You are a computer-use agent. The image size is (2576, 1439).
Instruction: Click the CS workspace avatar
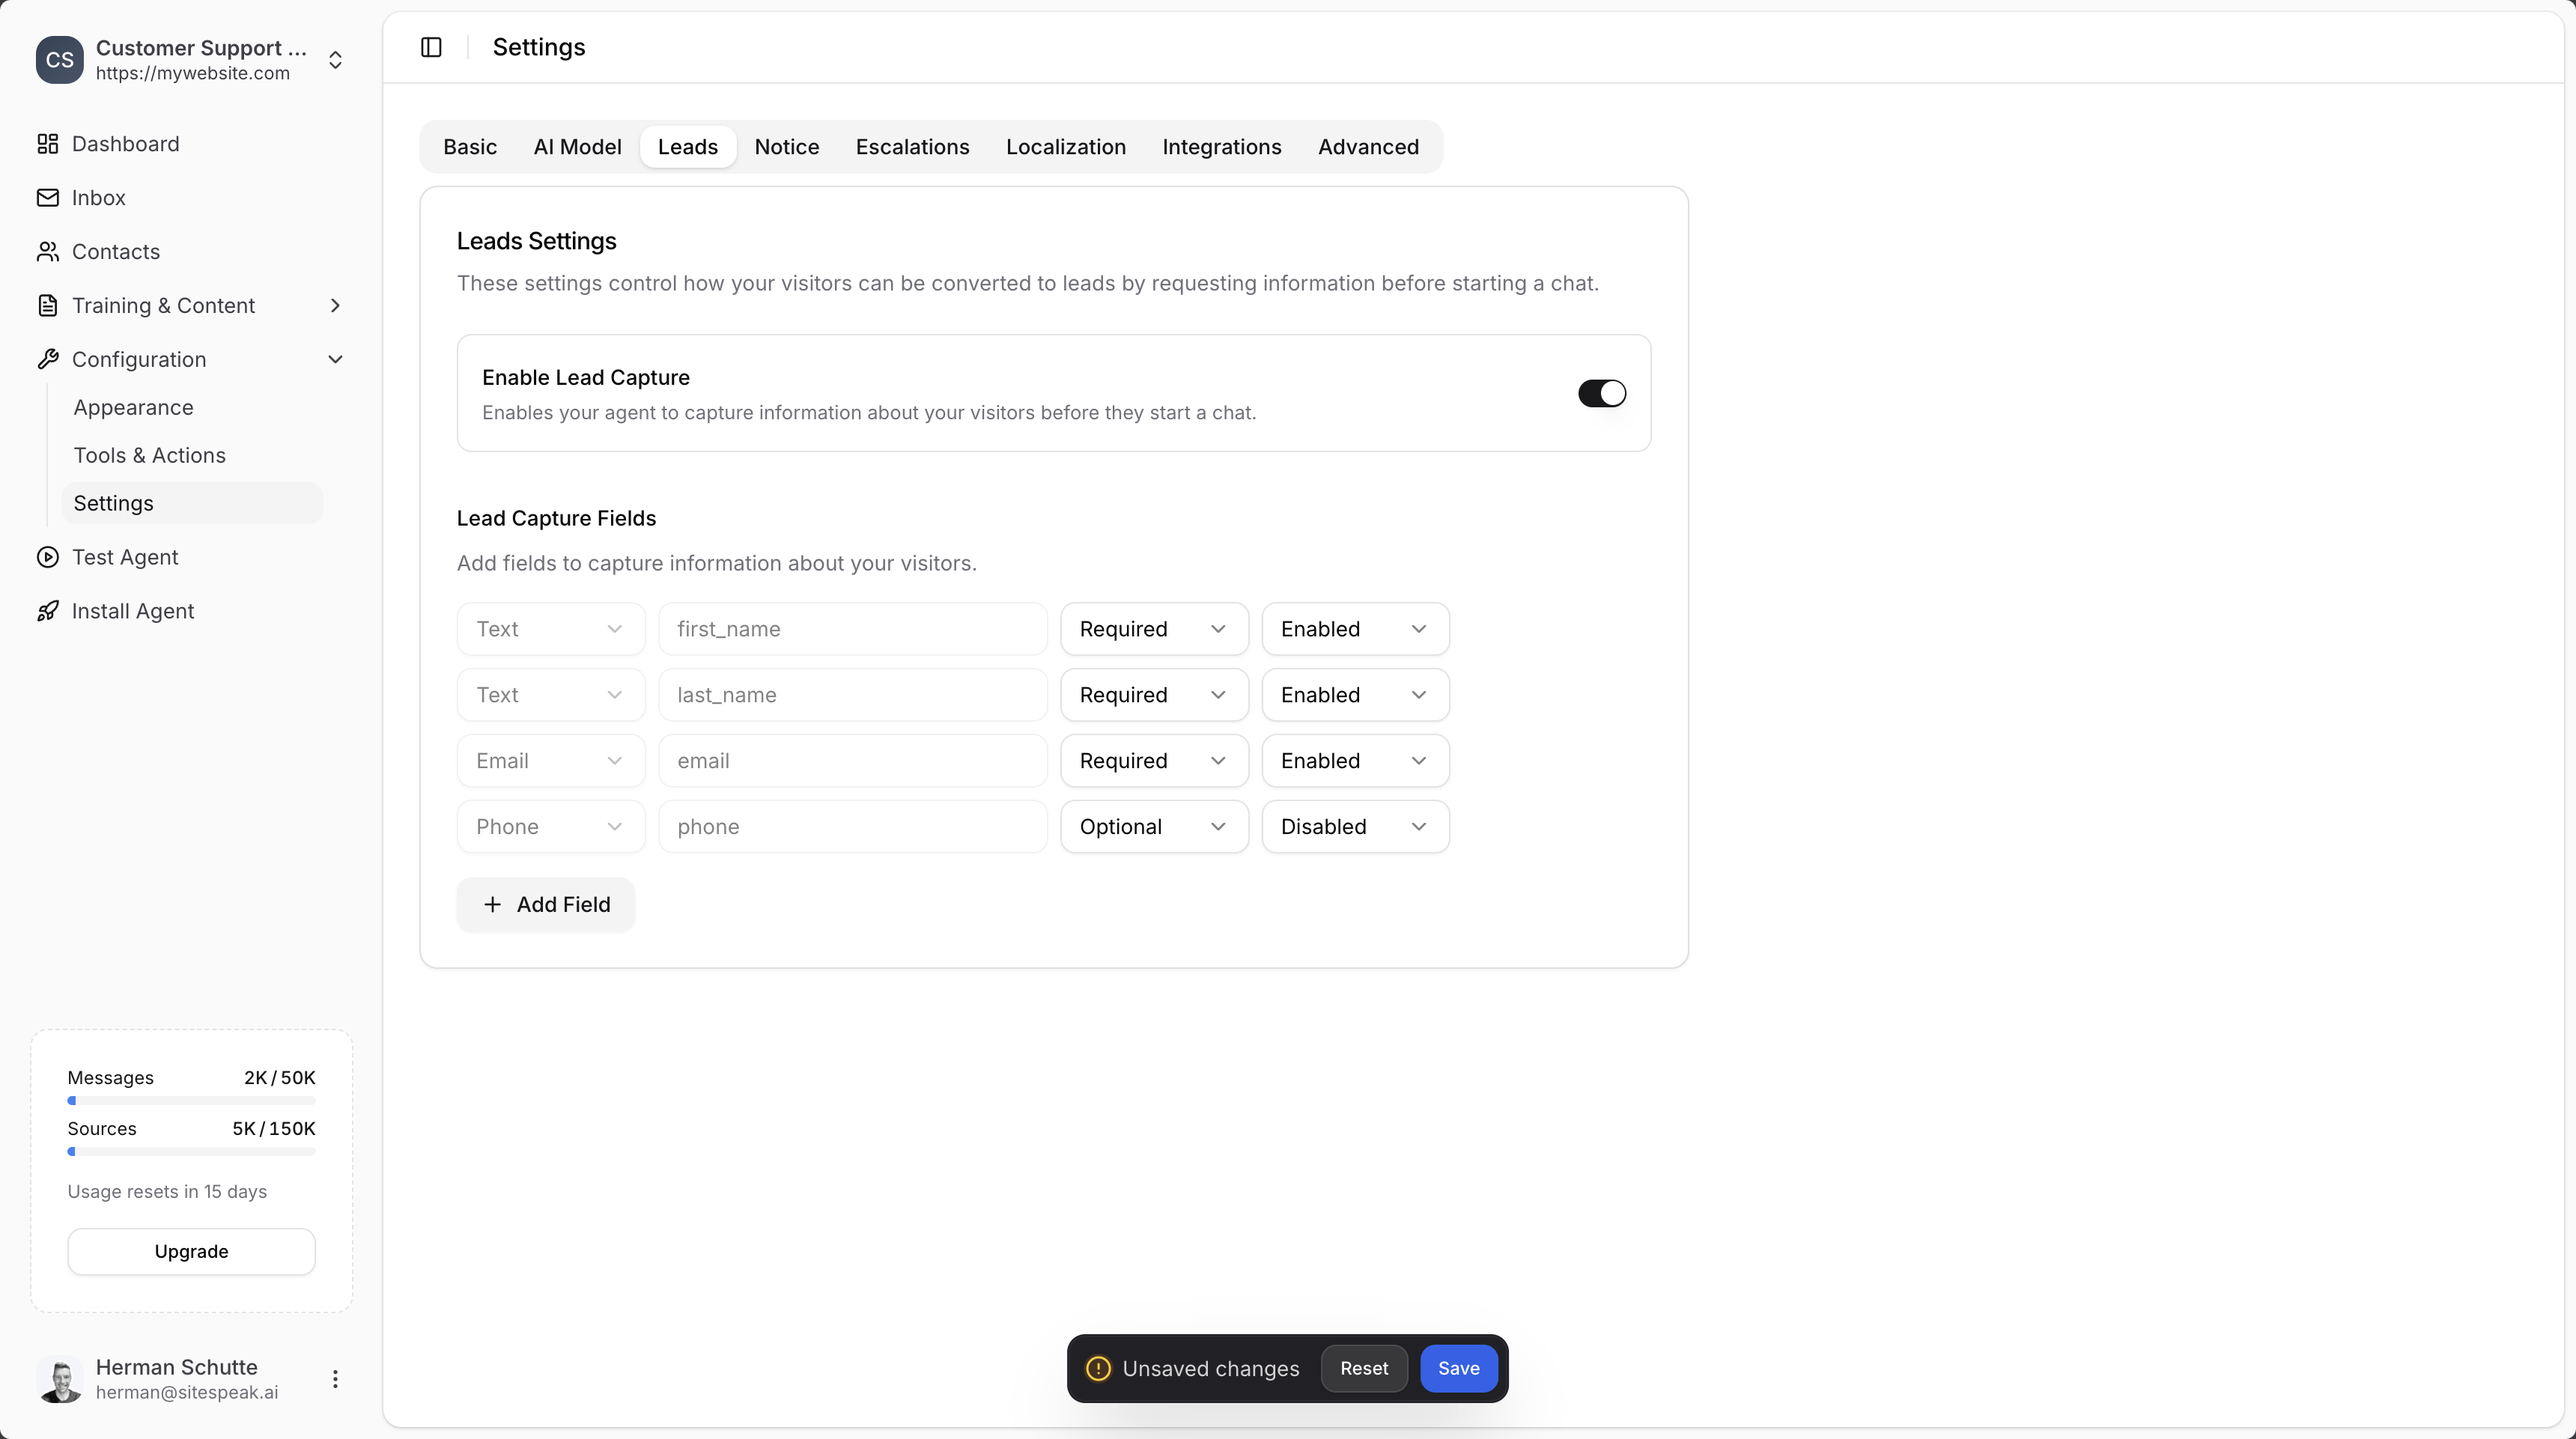click(59, 59)
